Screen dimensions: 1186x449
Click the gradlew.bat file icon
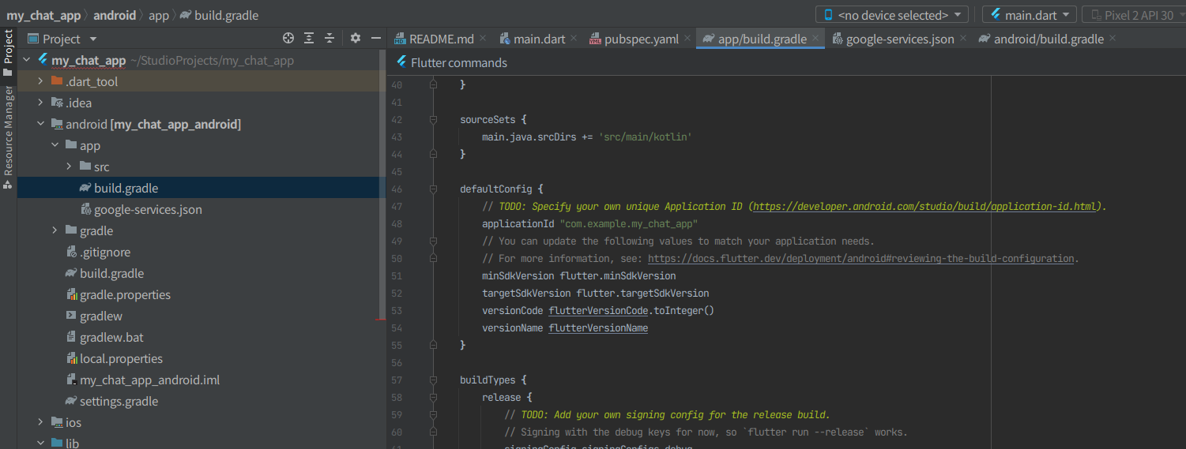[71, 337]
